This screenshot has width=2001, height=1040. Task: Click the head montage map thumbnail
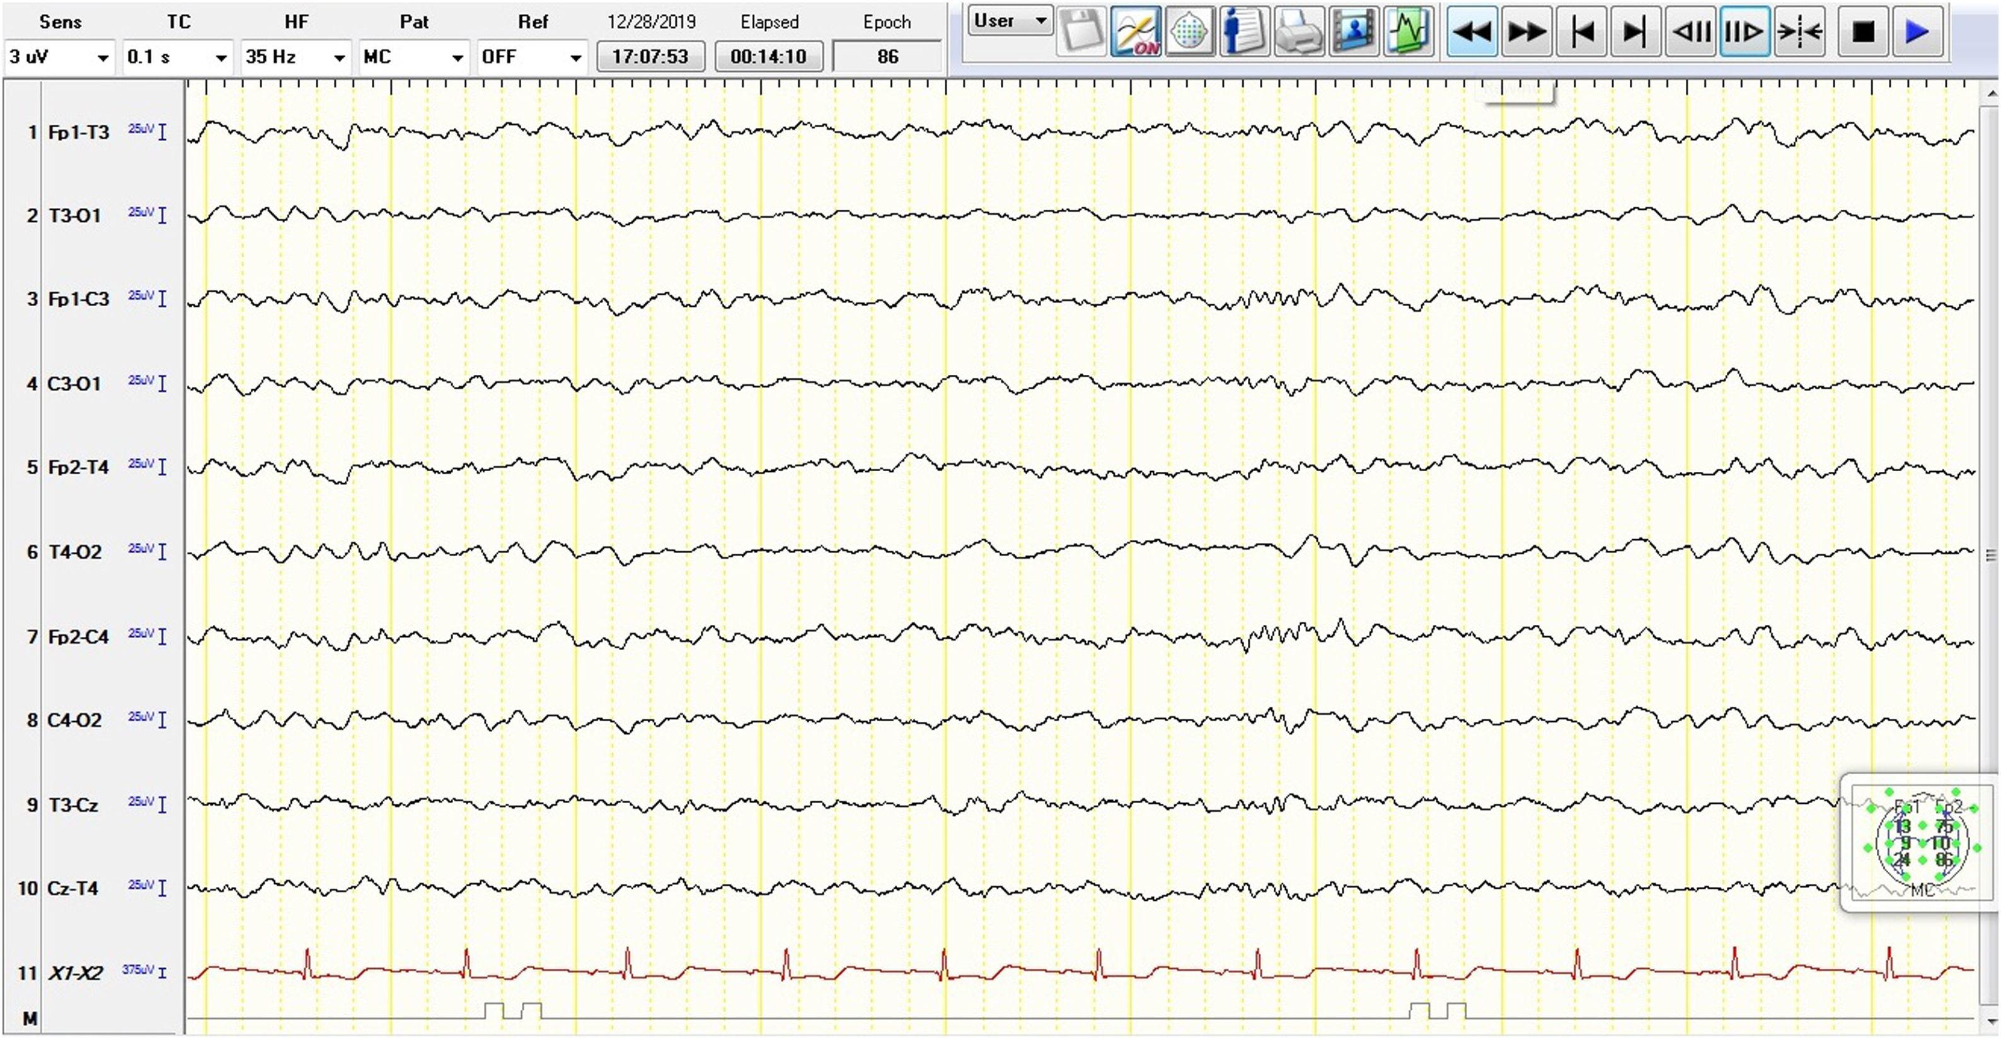pyautogui.click(x=1920, y=842)
